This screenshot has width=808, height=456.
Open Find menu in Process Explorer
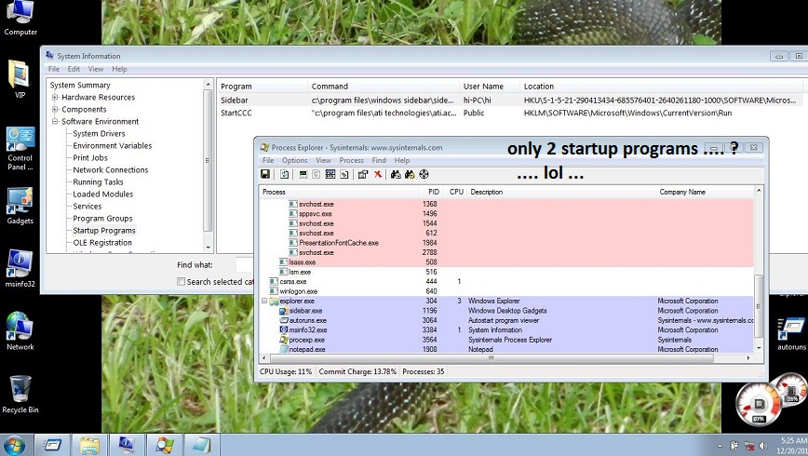pyautogui.click(x=379, y=161)
